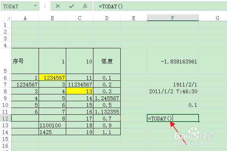Click the cell with value 19

pos(79,132)
